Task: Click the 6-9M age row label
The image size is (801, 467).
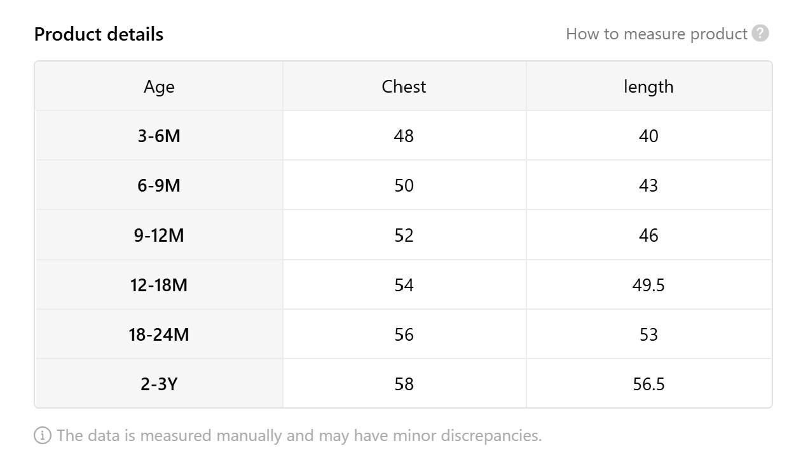Action: (x=159, y=185)
